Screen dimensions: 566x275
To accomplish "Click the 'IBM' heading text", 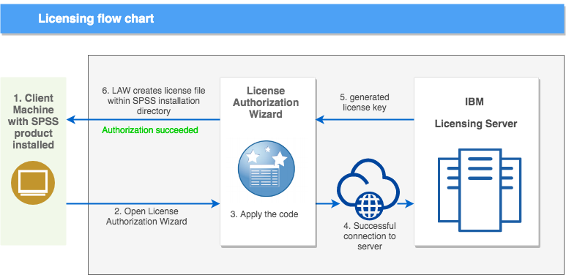I will pyautogui.click(x=474, y=102).
